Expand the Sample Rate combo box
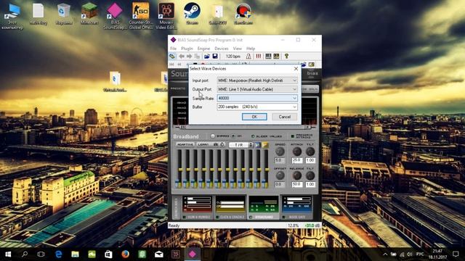This screenshot has width=465, height=261. point(257,98)
